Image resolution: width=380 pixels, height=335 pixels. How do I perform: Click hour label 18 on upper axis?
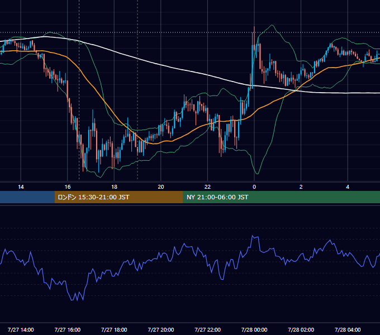click(114, 187)
